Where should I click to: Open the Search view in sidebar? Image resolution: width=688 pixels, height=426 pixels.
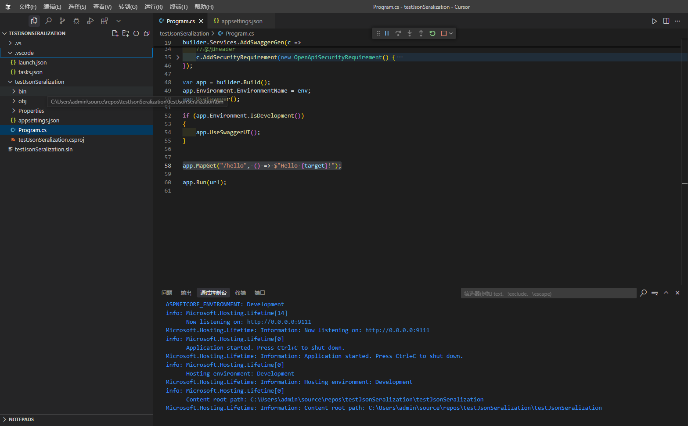(x=48, y=21)
